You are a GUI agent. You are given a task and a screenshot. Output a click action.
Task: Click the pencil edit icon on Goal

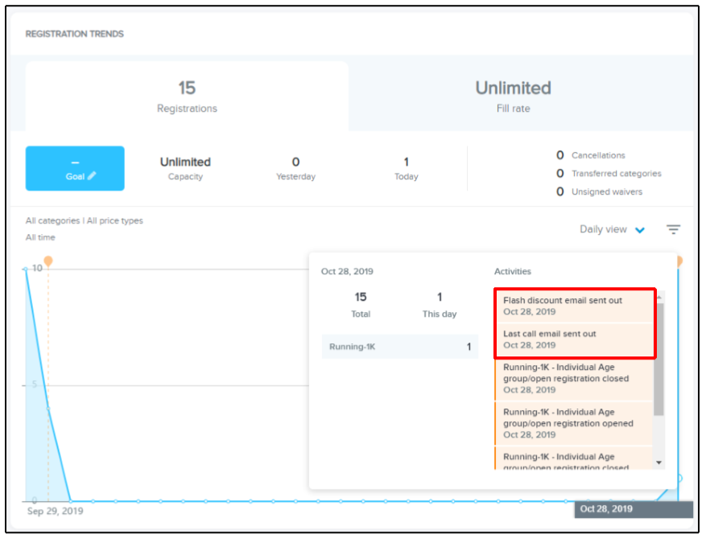point(92,176)
